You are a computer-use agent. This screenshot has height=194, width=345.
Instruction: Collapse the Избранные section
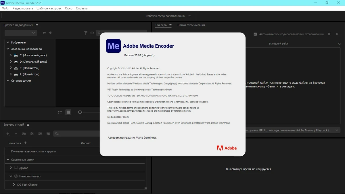coord(8,42)
